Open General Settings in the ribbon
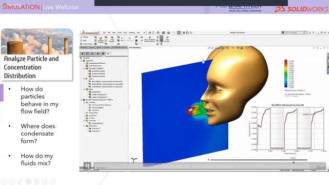This screenshot has height=185, width=329. point(101,40)
